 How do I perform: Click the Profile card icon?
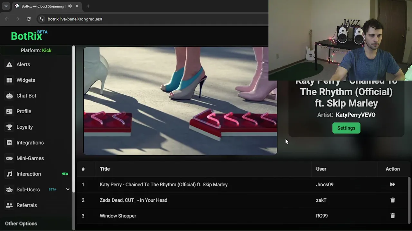pos(9,111)
